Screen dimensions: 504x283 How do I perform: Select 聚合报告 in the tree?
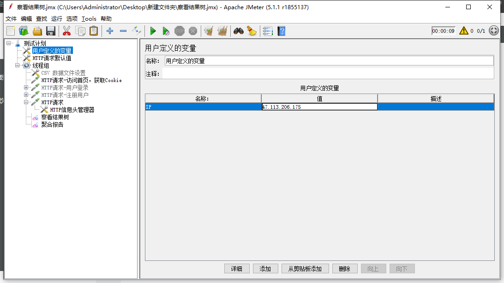coord(52,124)
